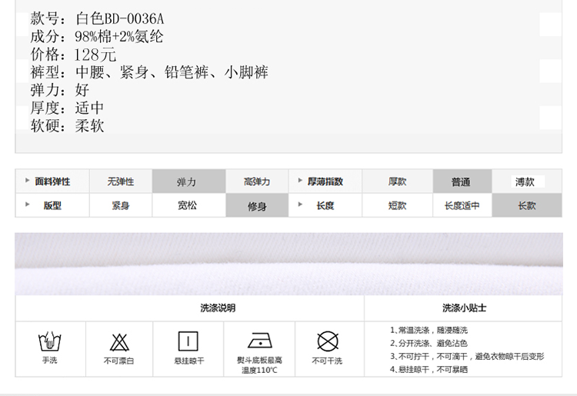
Task: Select the 高弹力 elasticity option
Action: tap(257, 181)
